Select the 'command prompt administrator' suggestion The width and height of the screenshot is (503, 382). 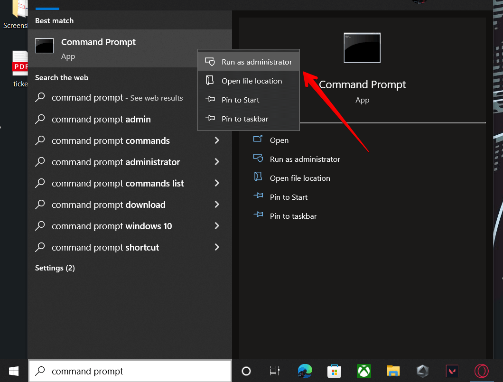click(116, 162)
